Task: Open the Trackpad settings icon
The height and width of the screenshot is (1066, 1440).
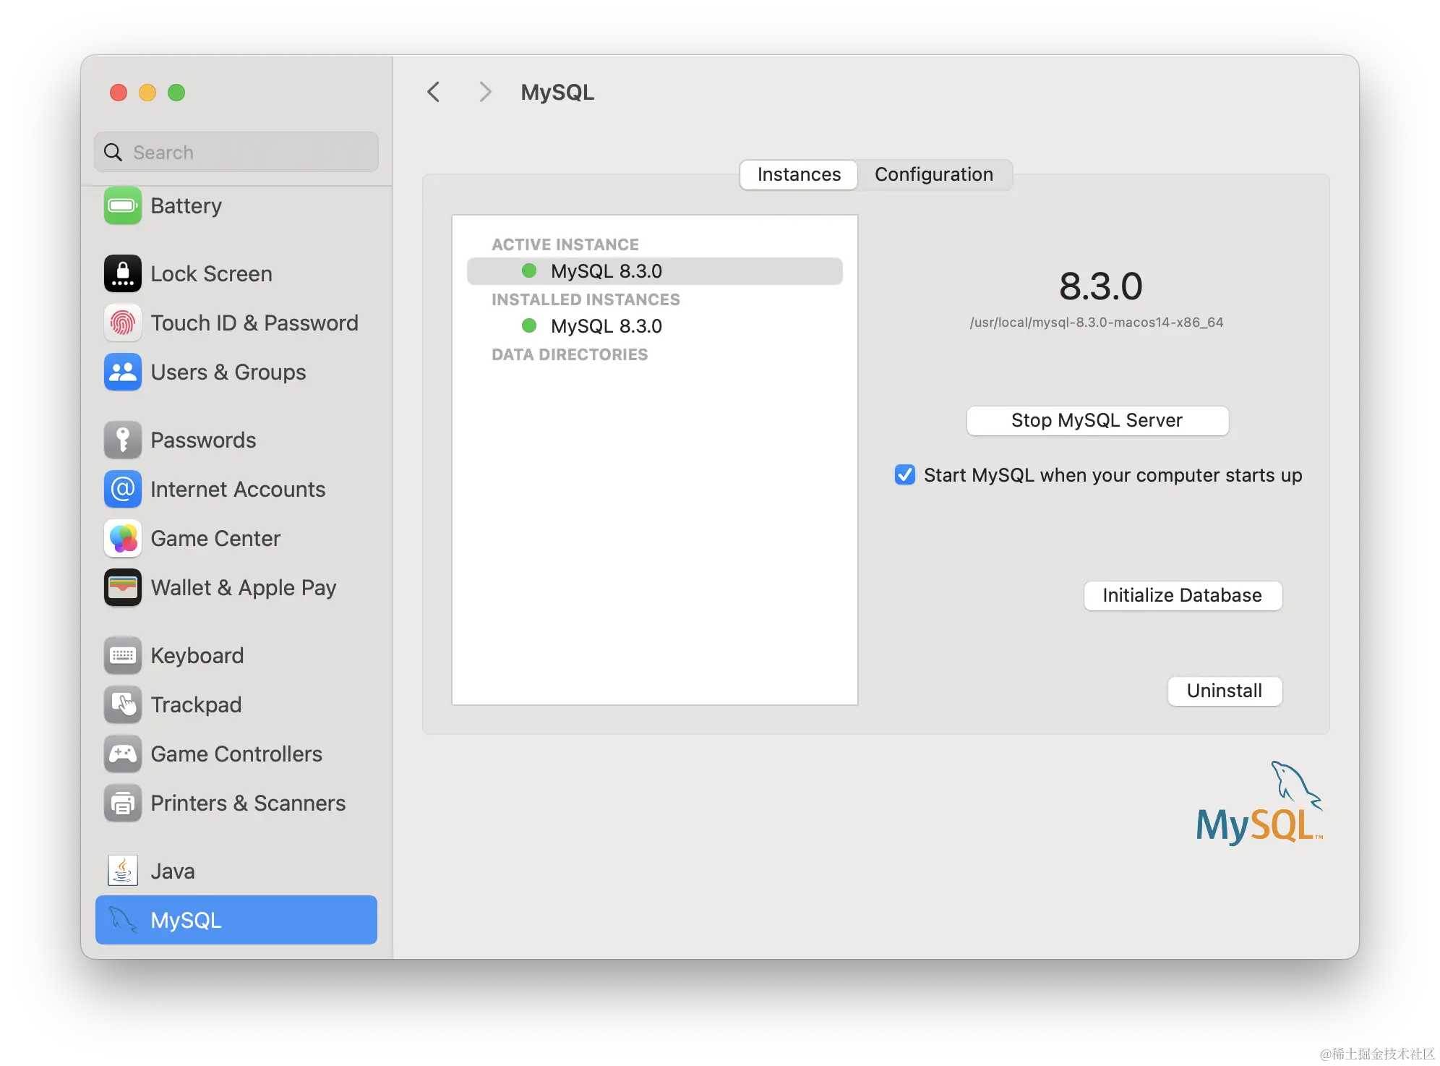Action: pyautogui.click(x=122, y=705)
